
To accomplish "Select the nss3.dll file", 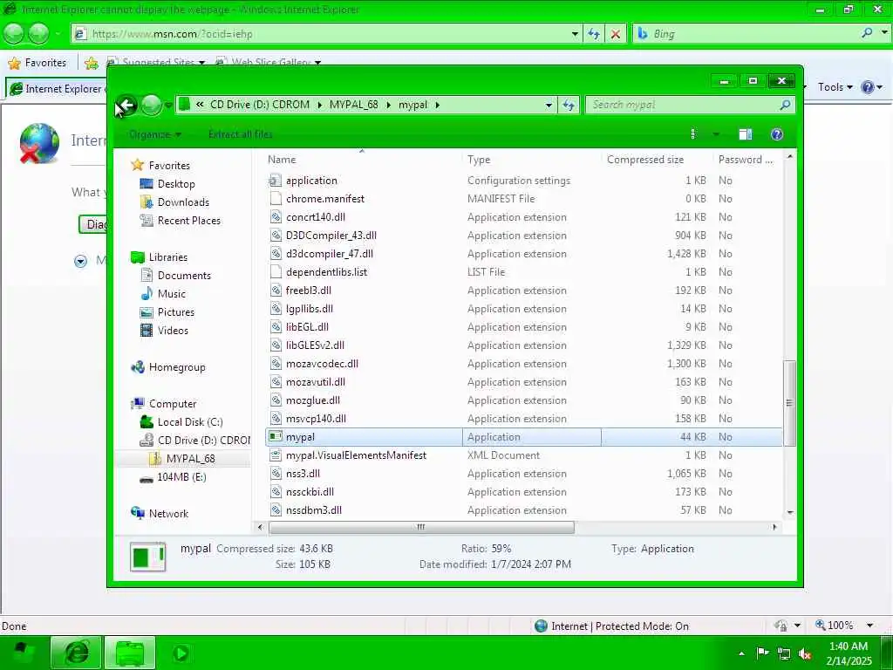I will [x=303, y=474].
